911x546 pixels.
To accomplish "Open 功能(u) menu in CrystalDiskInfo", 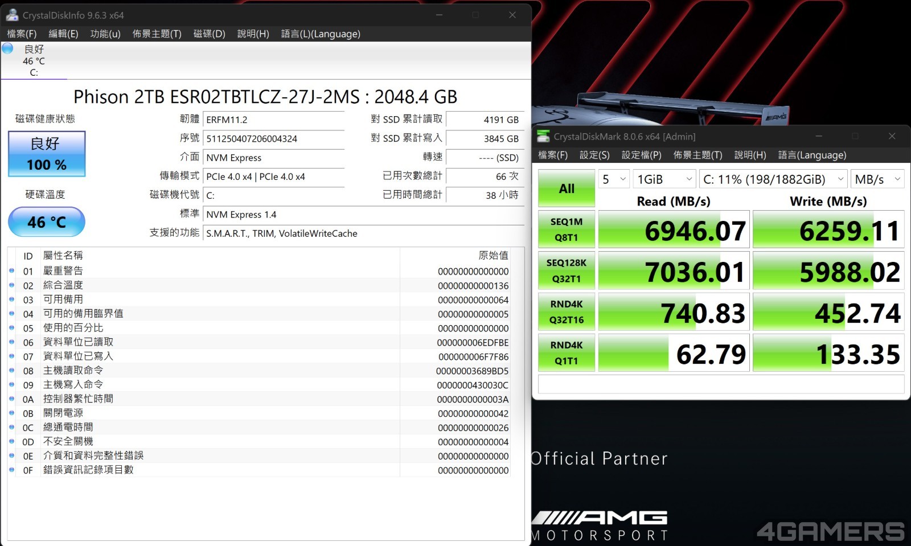I will (105, 34).
